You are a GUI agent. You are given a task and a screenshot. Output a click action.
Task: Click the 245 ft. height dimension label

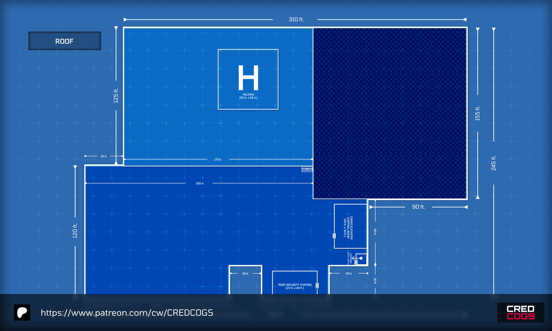click(493, 162)
